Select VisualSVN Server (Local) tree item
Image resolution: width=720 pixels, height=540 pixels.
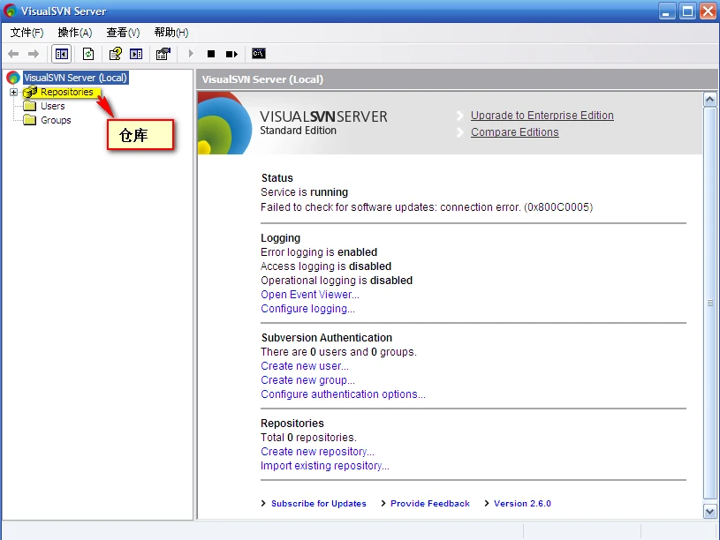tap(75, 78)
